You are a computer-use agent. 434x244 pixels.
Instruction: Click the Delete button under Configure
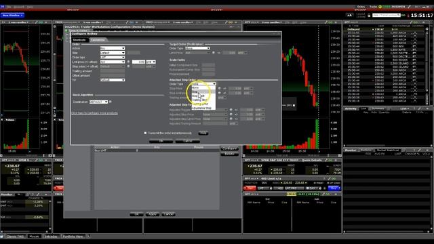point(229,154)
